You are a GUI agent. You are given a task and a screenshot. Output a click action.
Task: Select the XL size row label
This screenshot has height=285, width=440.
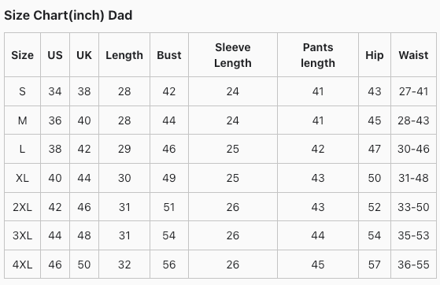pyautogui.click(x=23, y=178)
